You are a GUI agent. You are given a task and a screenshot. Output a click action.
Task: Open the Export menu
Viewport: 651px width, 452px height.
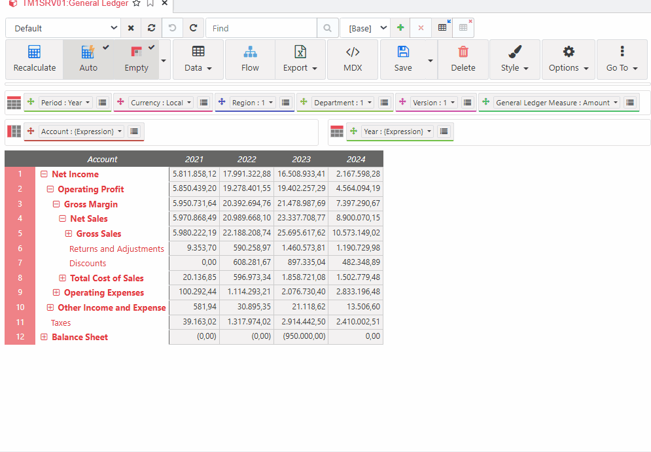pyautogui.click(x=300, y=59)
